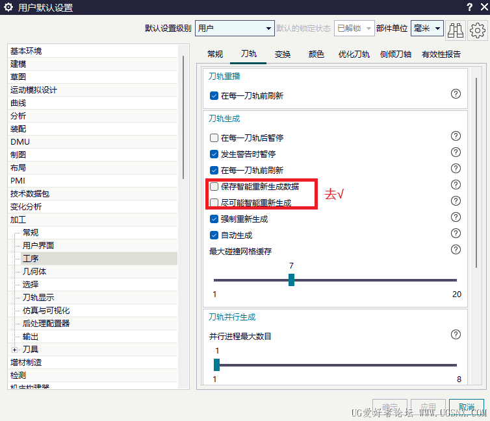Open the gear manage settings icon
Viewport: 490px width, 421px height.
click(x=477, y=30)
